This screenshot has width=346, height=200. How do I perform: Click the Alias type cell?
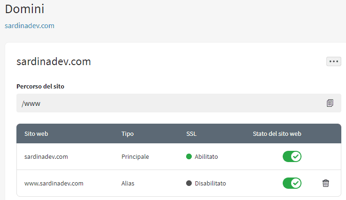tap(128, 183)
